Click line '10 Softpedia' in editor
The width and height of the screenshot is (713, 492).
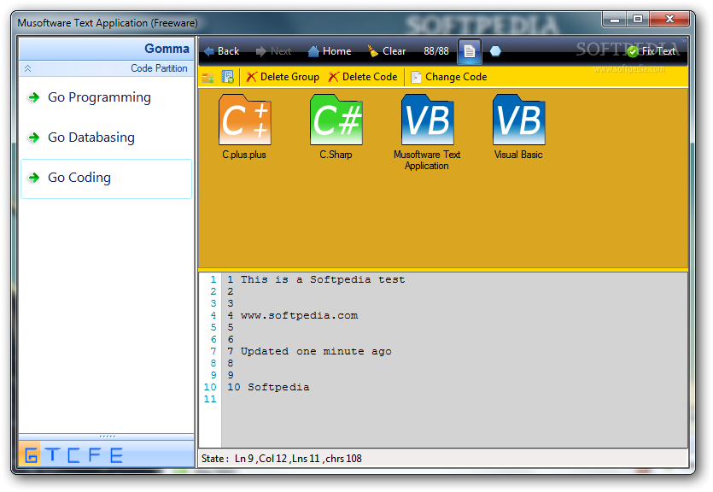268,388
